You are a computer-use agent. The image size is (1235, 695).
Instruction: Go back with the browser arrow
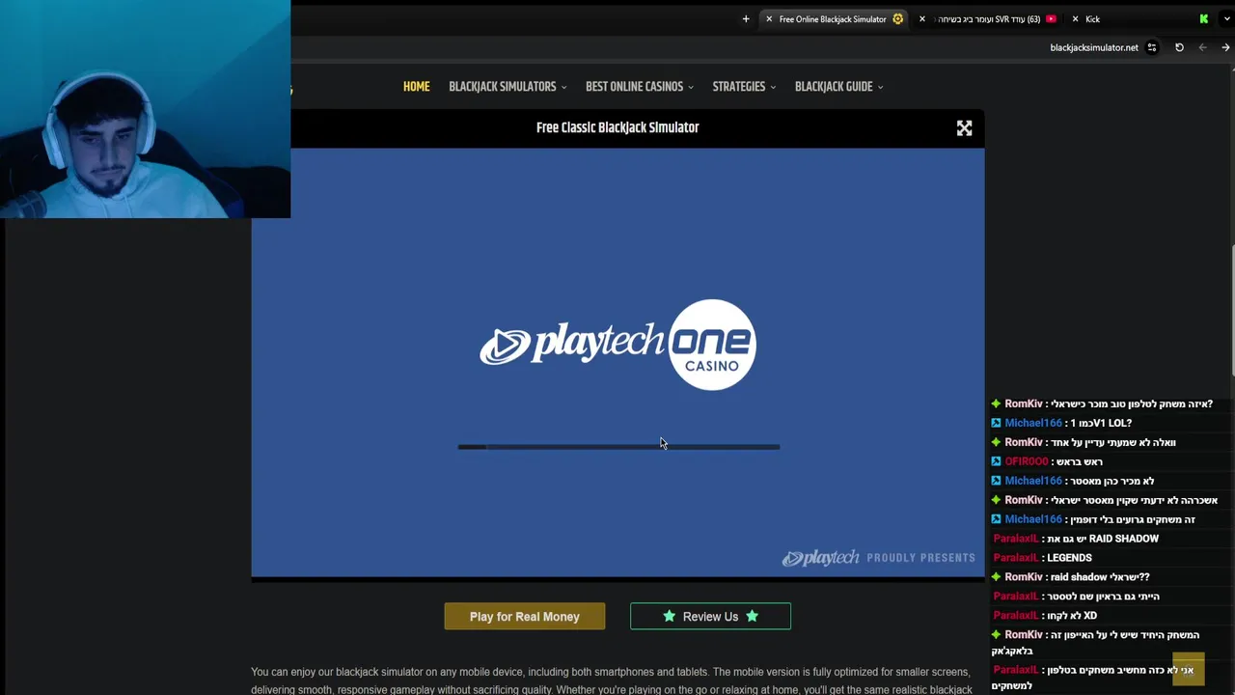click(1225, 47)
